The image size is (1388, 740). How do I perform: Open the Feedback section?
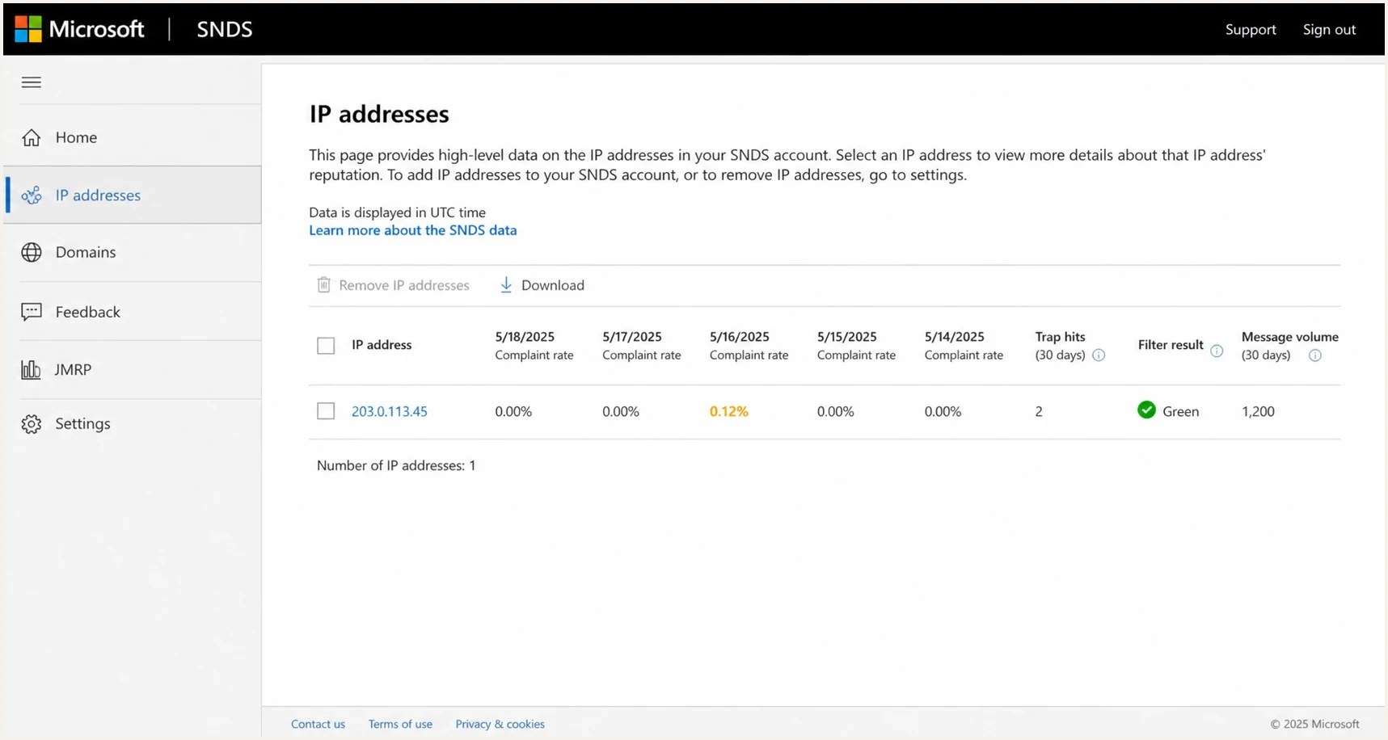click(x=87, y=312)
